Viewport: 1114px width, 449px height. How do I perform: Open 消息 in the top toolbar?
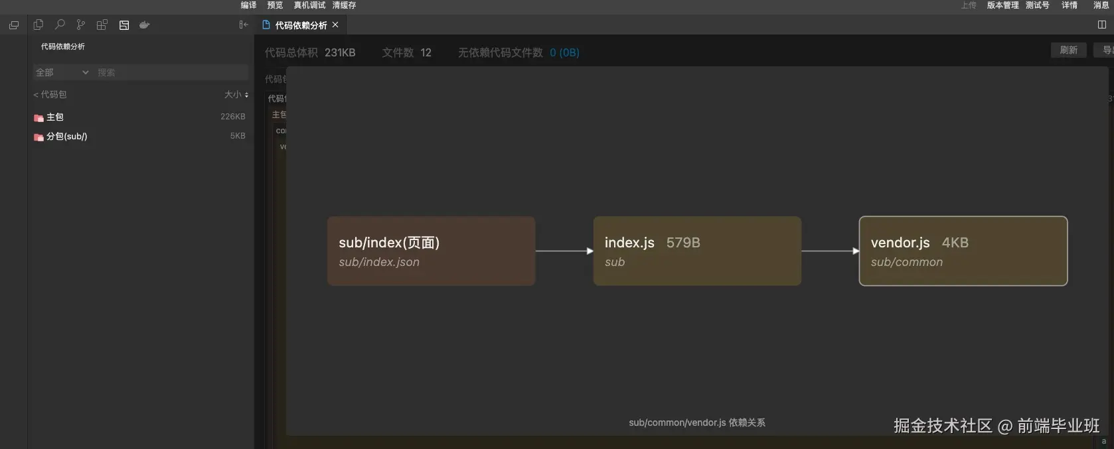(x=1101, y=5)
